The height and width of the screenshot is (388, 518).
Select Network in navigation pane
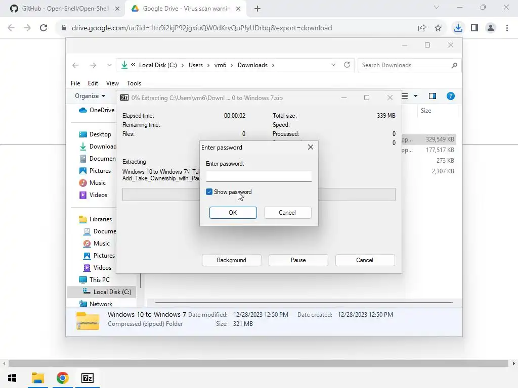pos(96,304)
